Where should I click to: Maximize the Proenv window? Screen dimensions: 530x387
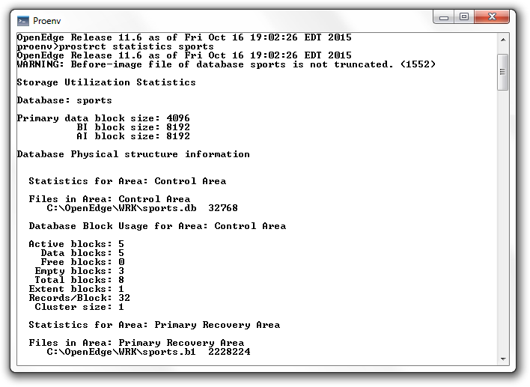(464, 17)
